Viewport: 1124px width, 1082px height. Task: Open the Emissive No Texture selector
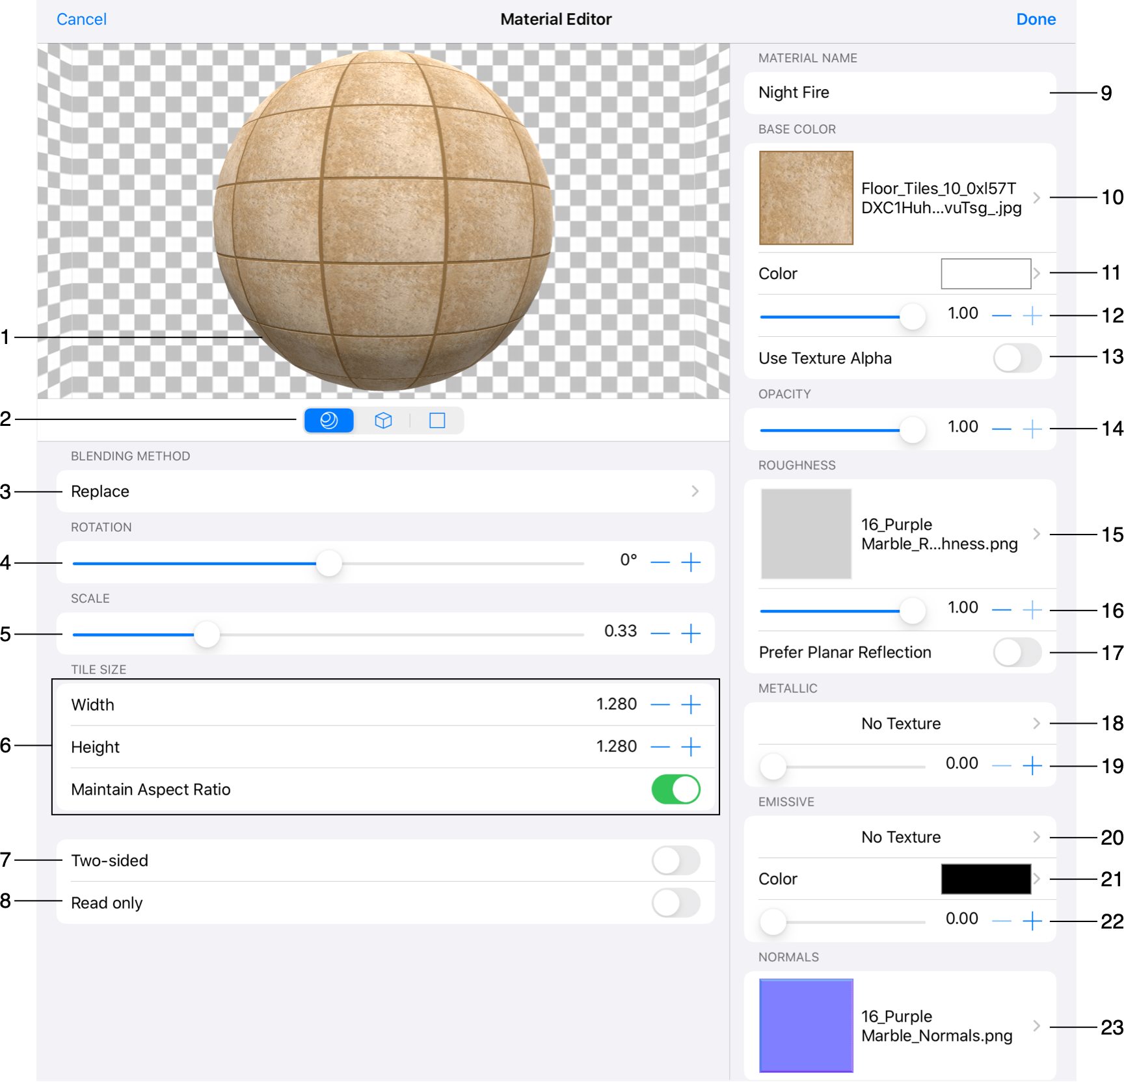pyautogui.click(x=901, y=837)
